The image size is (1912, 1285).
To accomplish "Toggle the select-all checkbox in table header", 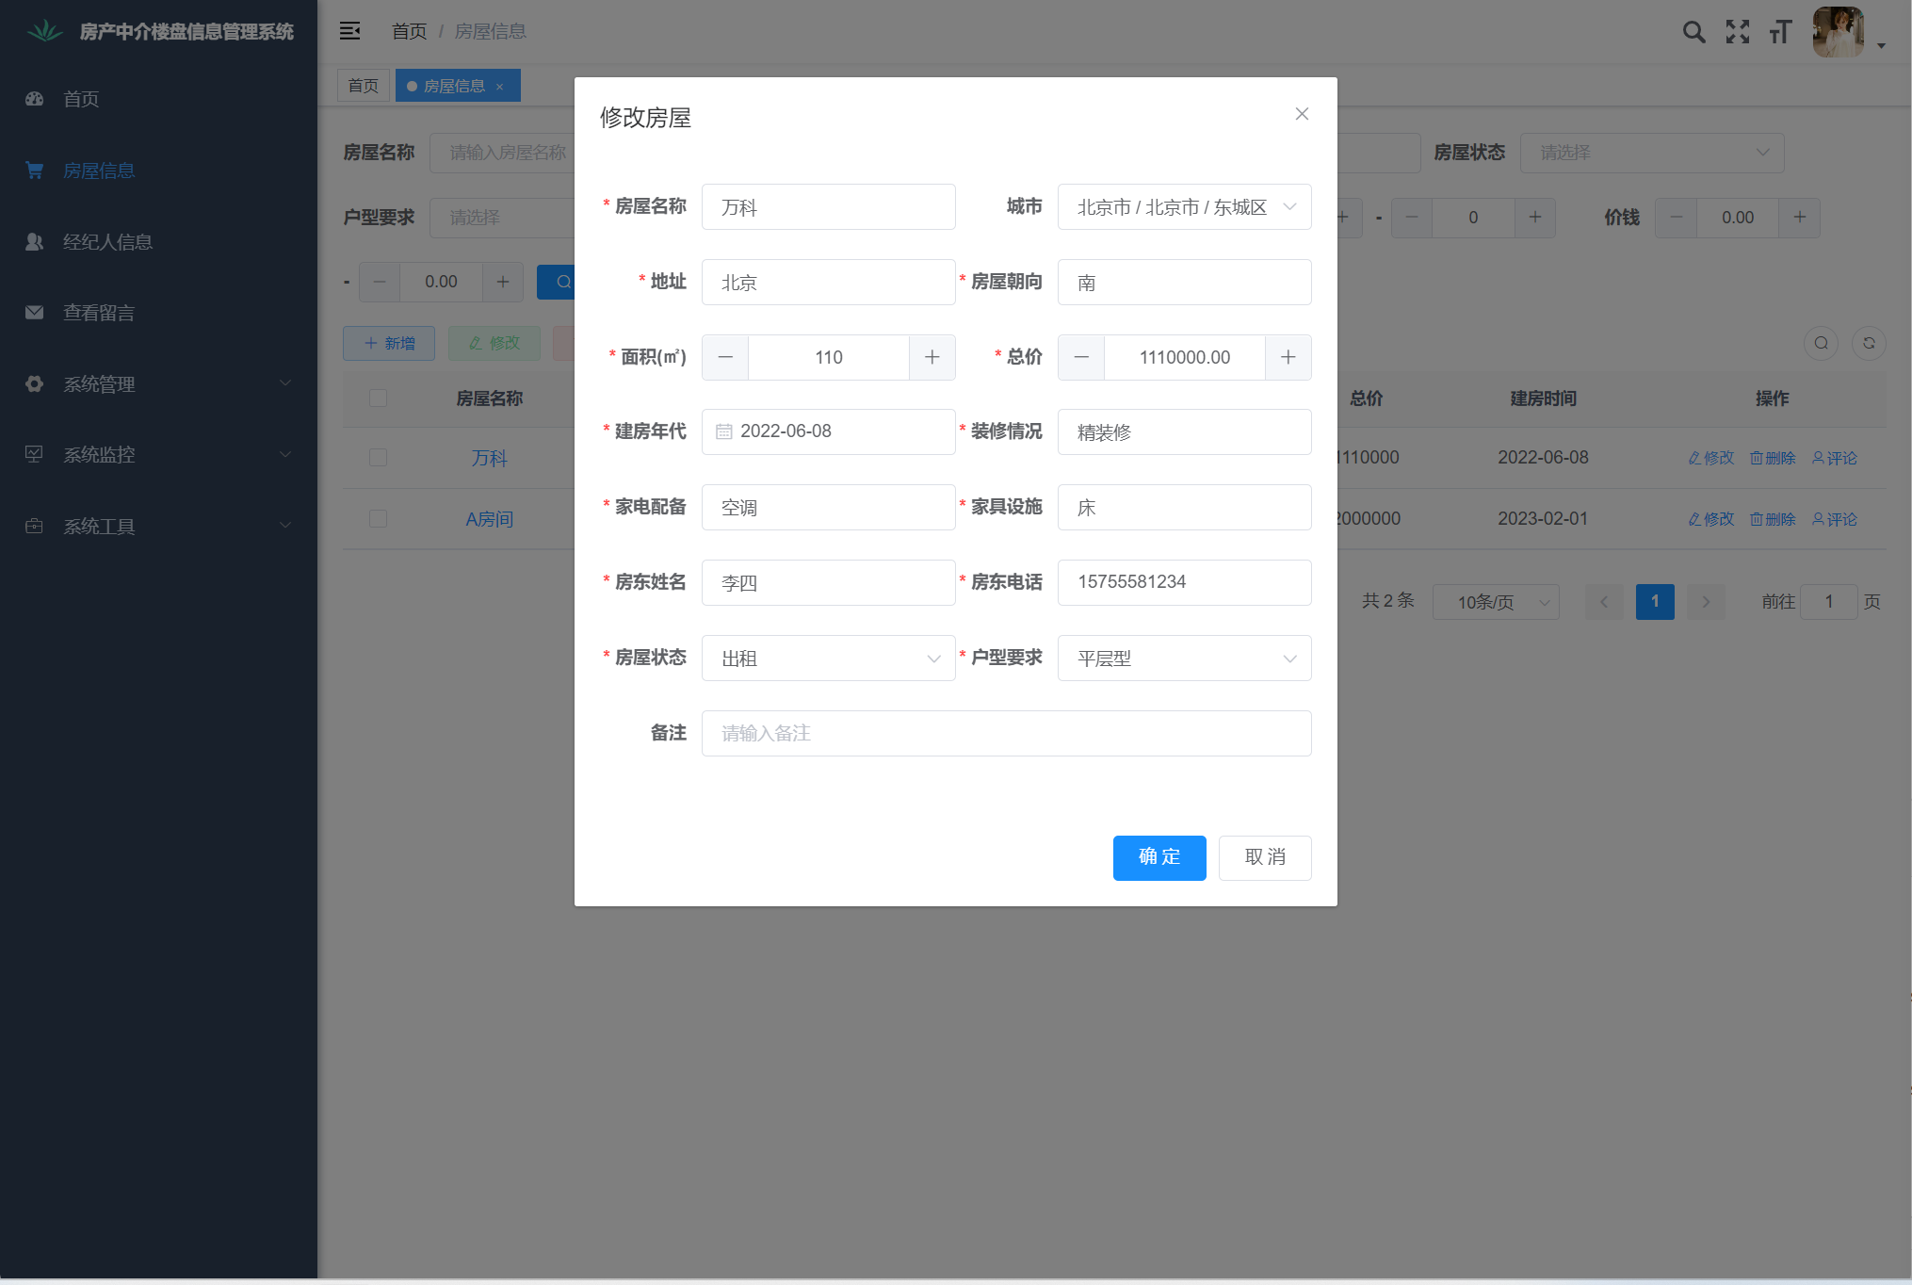I will 378,399.
